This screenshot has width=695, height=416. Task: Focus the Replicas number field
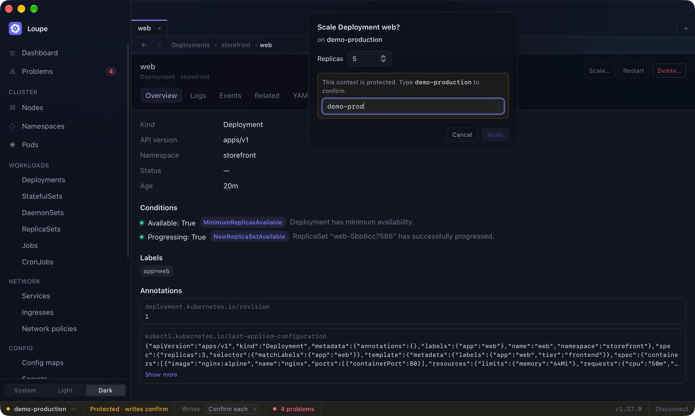click(x=369, y=59)
